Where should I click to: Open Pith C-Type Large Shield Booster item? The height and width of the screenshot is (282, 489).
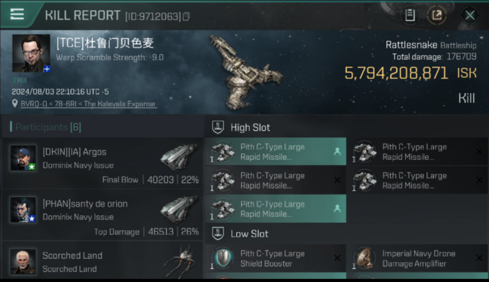click(x=275, y=258)
